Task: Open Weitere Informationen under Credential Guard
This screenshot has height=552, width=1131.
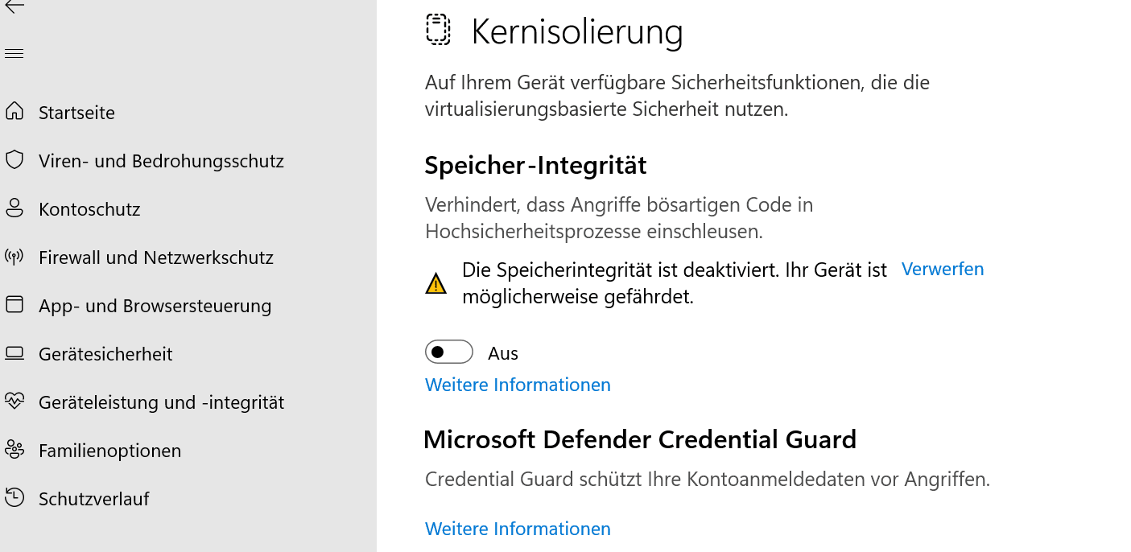Action: tap(518, 529)
